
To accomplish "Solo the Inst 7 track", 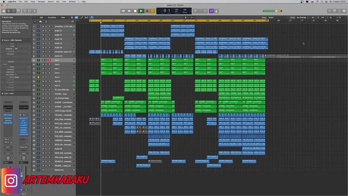I will [46, 69].
